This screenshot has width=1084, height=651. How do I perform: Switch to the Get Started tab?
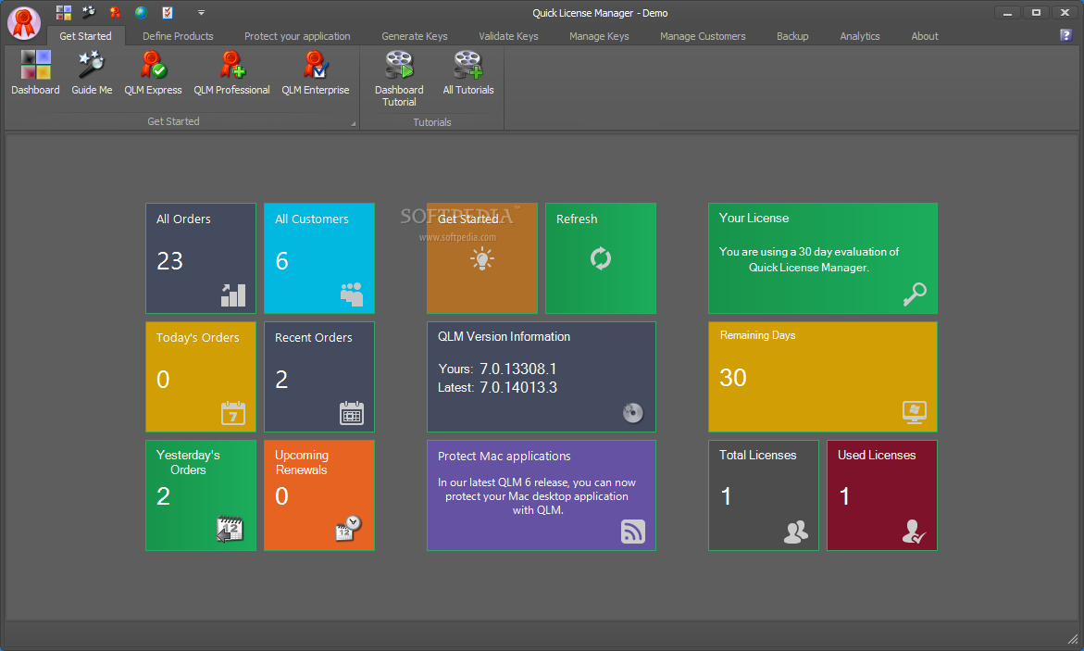click(x=85, y=36)
